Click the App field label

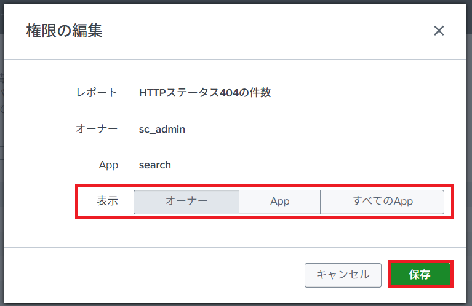coord(108,165)
